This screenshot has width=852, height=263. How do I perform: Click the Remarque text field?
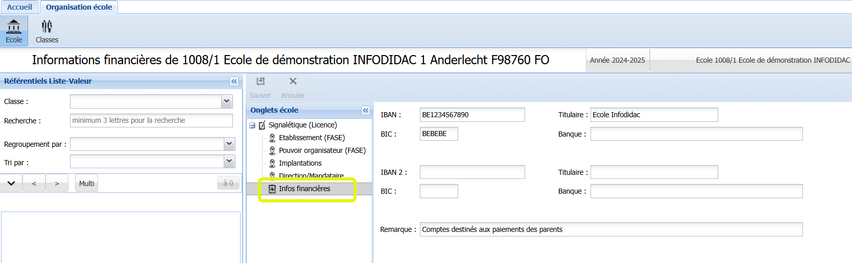pyautogui.click(x=611, y=229)
